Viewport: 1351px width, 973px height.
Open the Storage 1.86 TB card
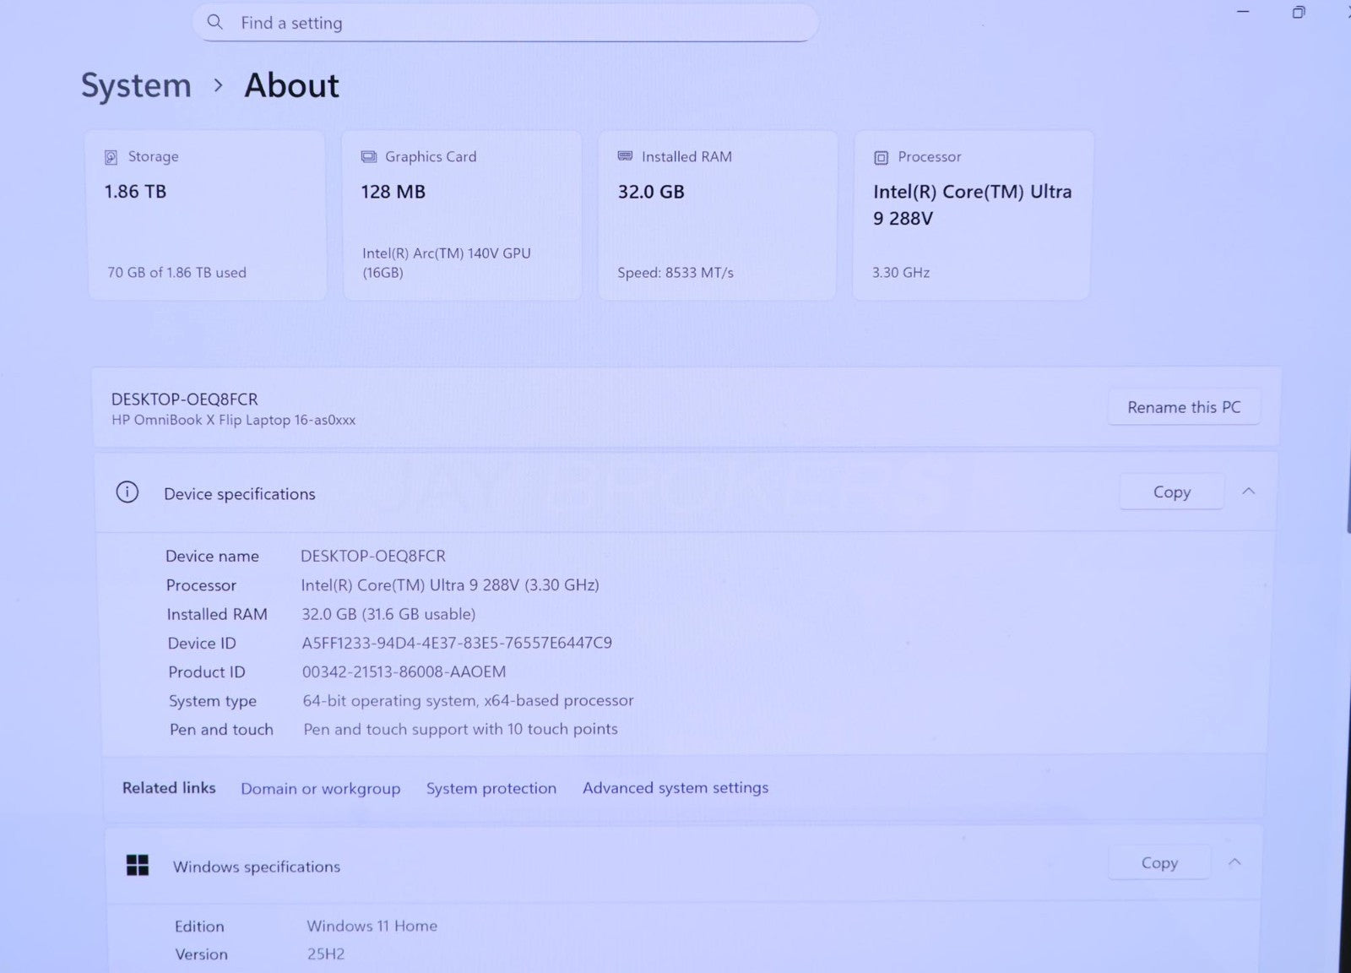point(206,215)
